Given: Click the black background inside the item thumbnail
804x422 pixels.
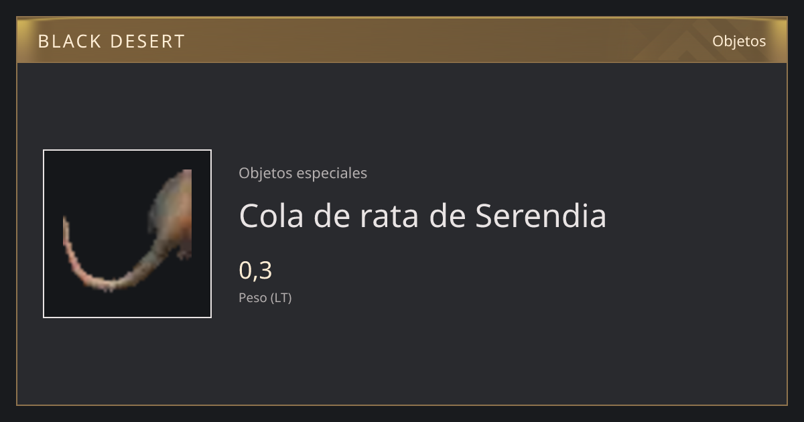Looking at the screenshot, I should pos(100,181).
